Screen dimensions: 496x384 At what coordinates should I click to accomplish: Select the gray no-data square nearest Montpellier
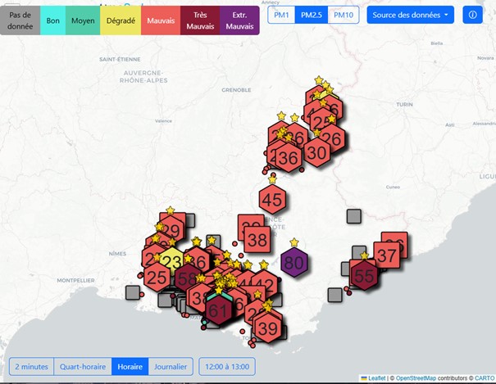click(x=133, y=292)
